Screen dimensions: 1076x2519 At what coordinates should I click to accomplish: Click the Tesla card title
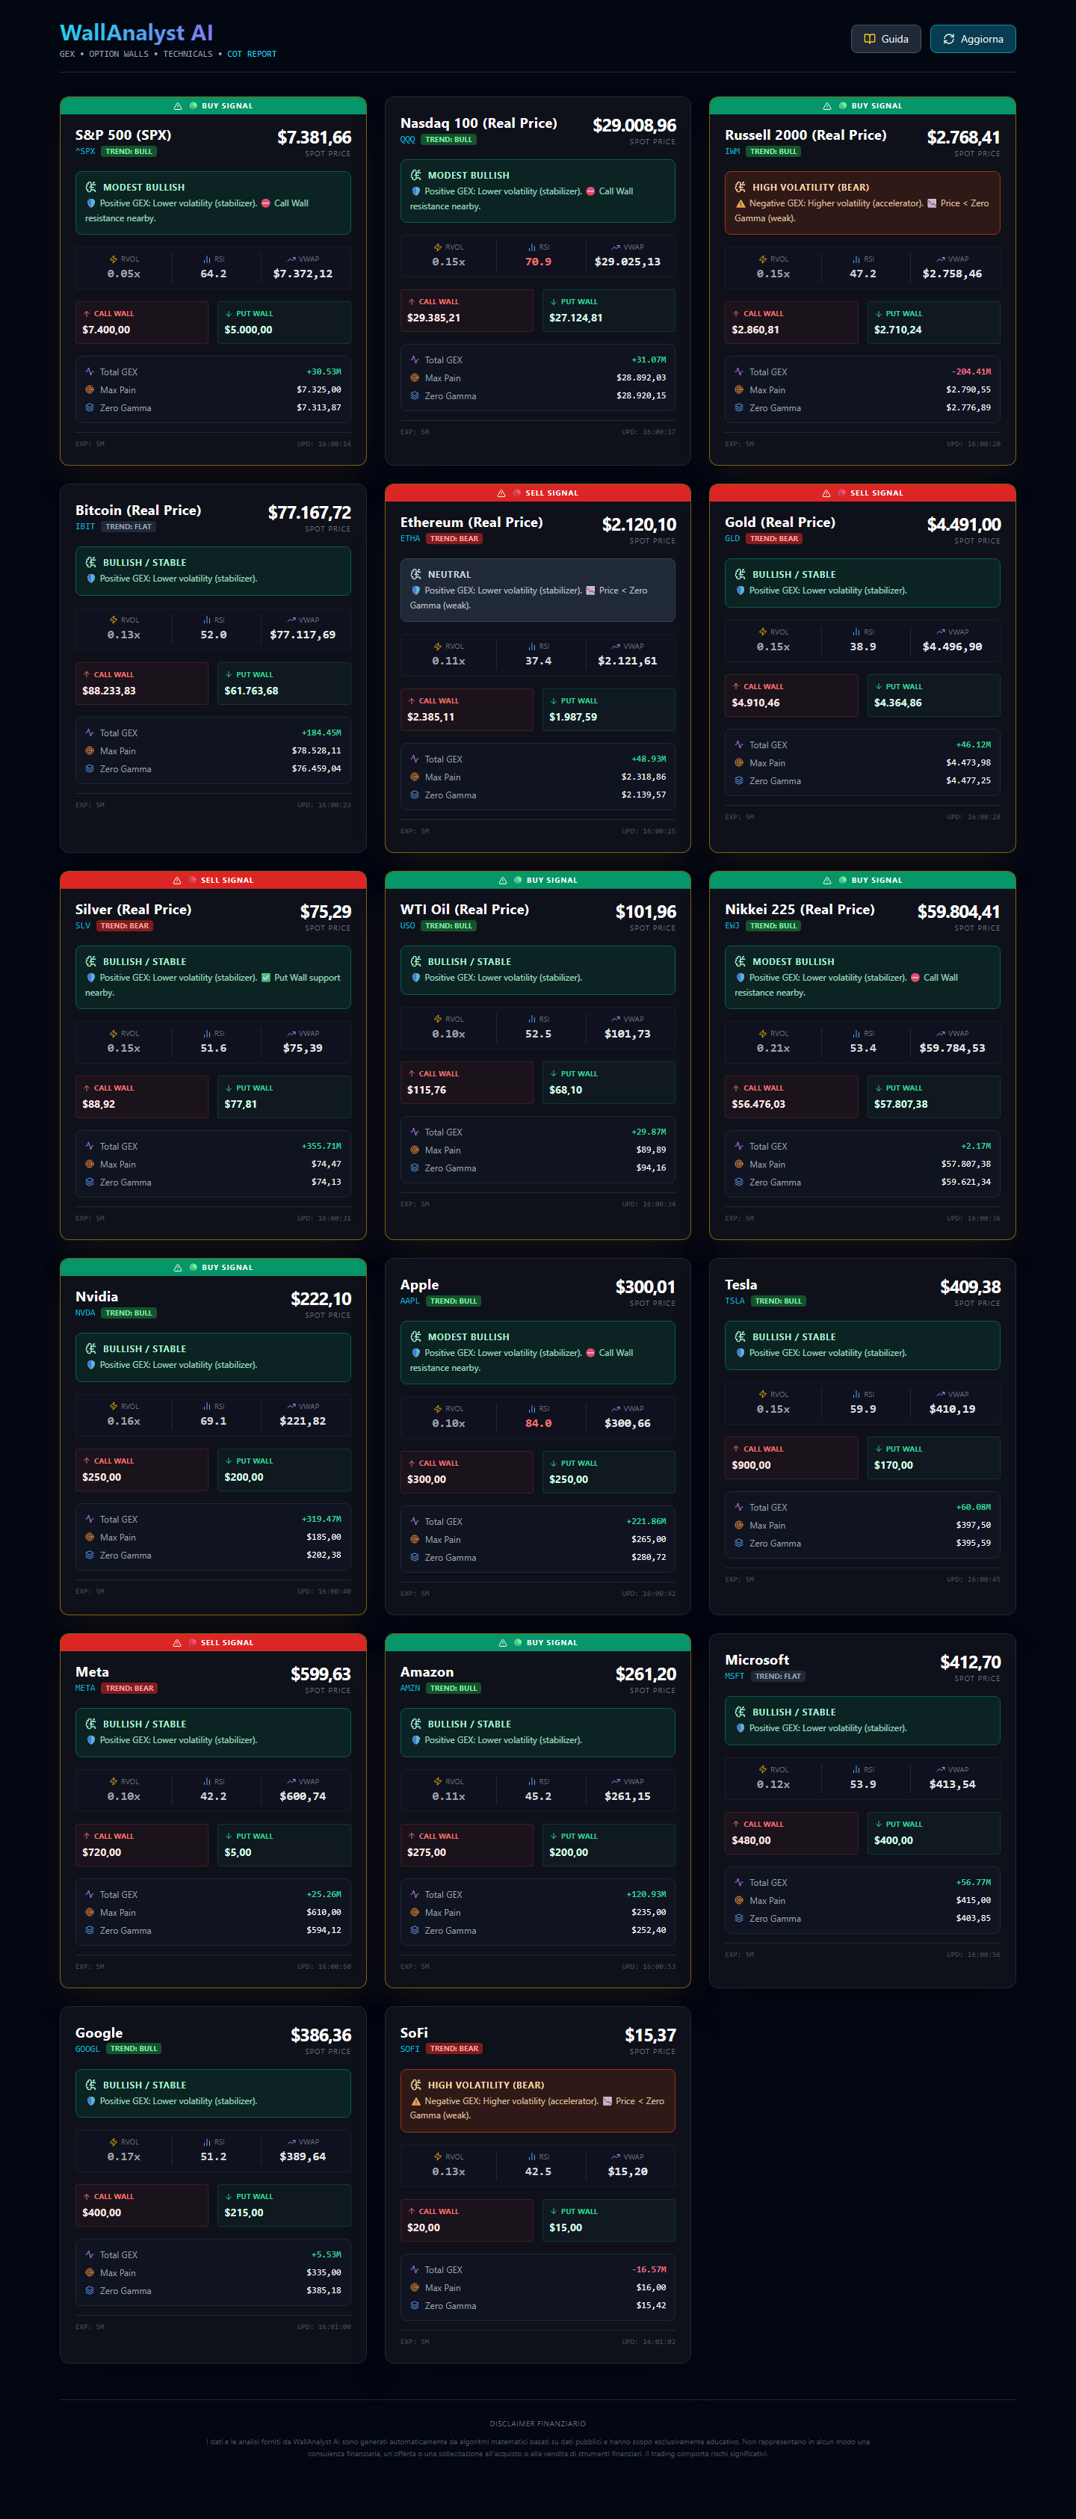740,1285
